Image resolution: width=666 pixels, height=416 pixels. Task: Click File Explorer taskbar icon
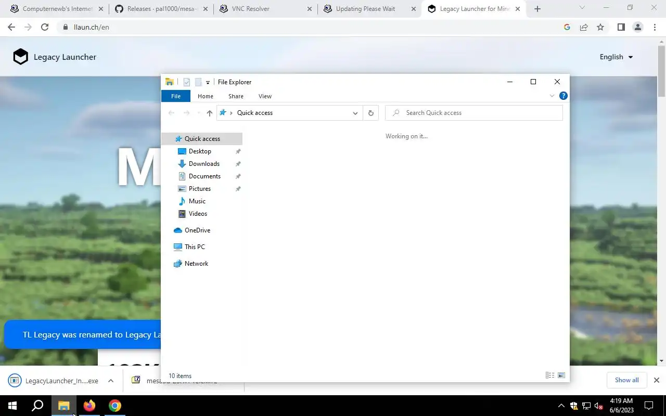coord(64,406)
